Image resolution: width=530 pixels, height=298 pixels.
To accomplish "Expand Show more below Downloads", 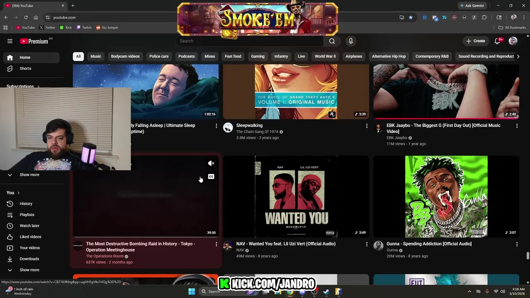I will point(29,270).
